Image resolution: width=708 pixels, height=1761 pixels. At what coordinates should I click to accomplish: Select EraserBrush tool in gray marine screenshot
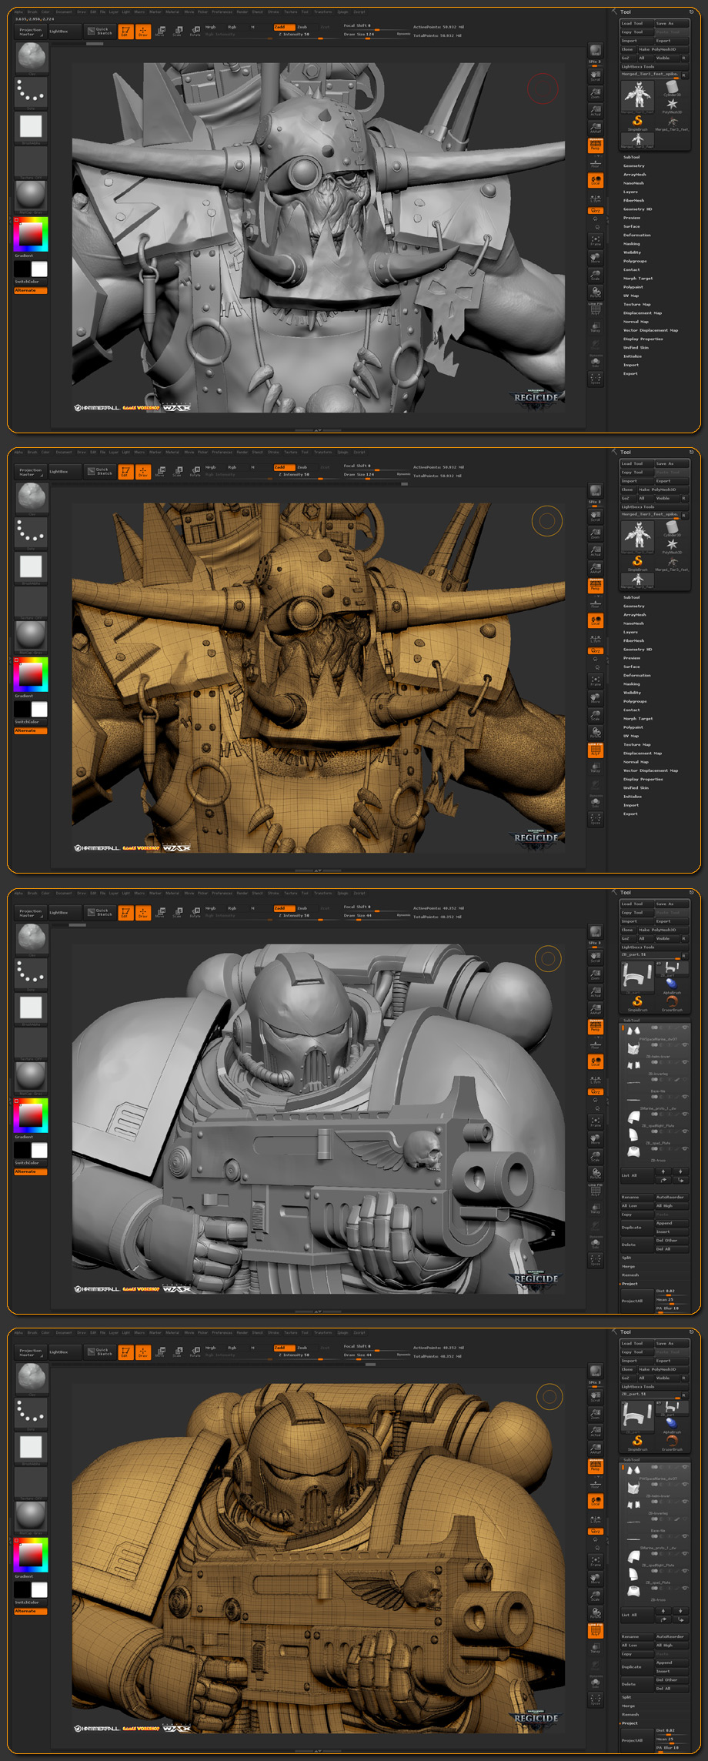tap(672, 1003)
